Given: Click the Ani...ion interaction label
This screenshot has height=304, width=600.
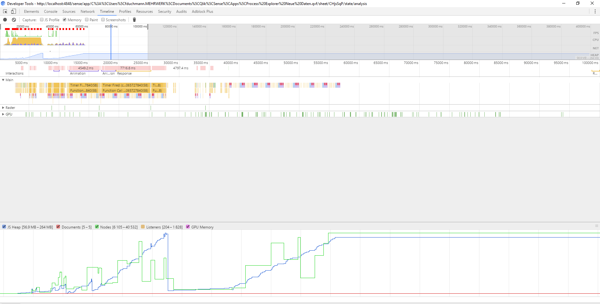Looking at the screenshot, I should pyautogui.click(x=108, y=73).
